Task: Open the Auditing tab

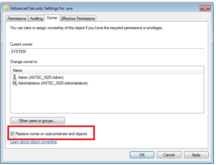Action: pos(37,18)
